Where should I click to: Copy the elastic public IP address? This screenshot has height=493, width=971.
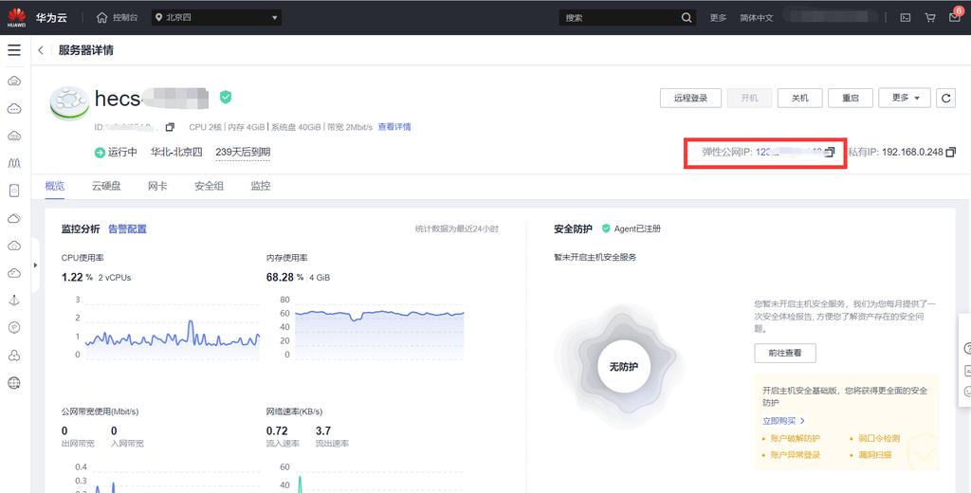(x=830, y=152)
